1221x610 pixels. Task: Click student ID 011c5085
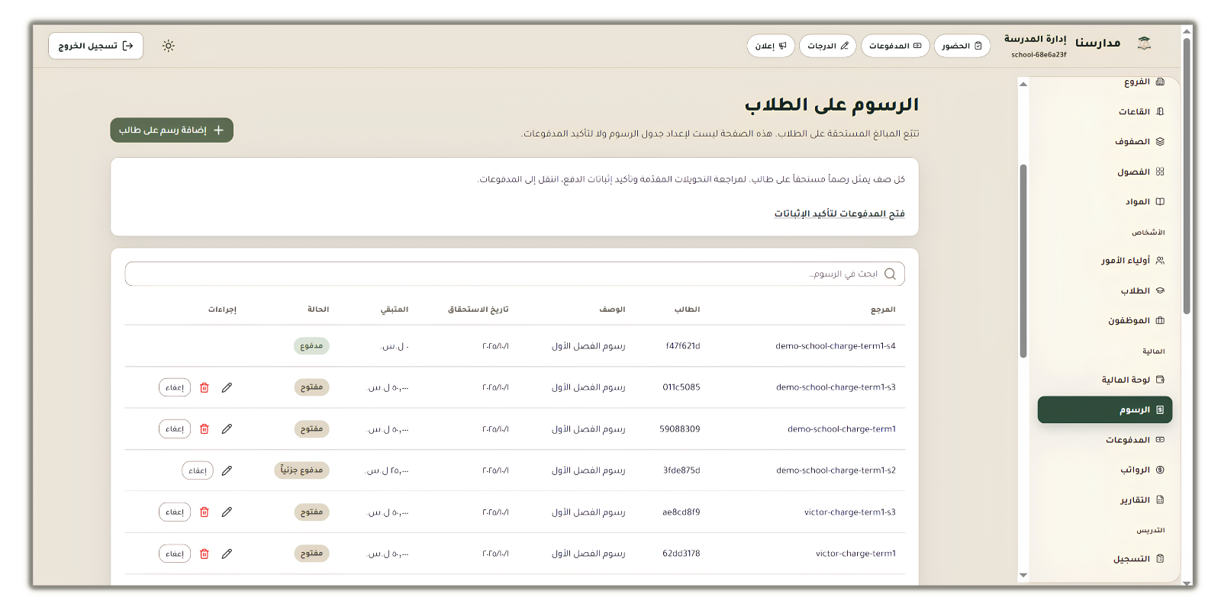pyautogui.click(x=681, y=387)
